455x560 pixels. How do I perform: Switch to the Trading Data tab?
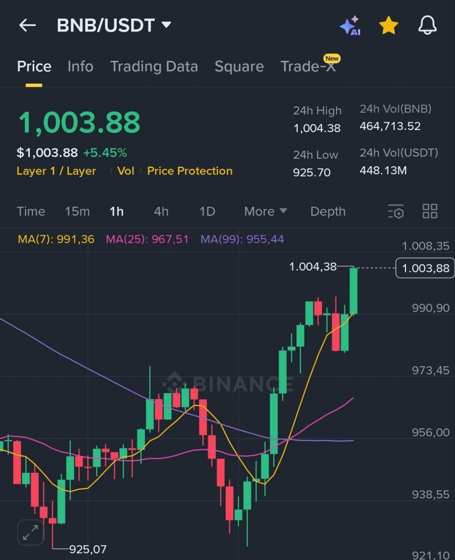click(x=154, y=66)
